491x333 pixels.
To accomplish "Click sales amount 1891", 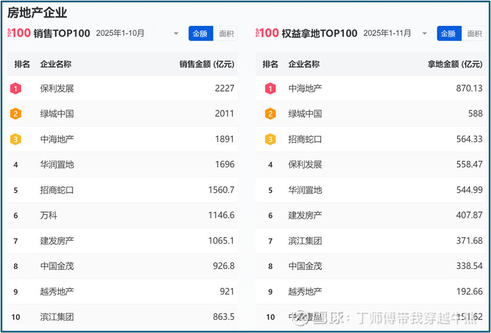I will click(225, 139).
